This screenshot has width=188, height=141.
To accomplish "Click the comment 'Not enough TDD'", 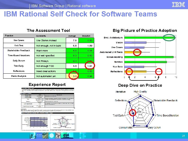I will pyautogui.click(x=45, y=66).
